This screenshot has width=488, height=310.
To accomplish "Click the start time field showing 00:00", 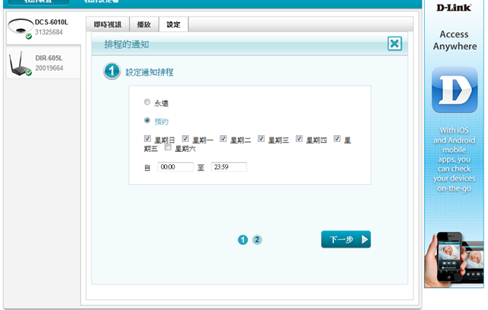I will pyautogui.click(x=175, y=166).
